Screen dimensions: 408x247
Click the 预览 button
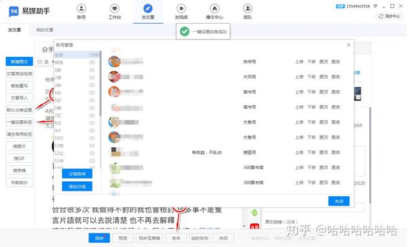(123, 238)
